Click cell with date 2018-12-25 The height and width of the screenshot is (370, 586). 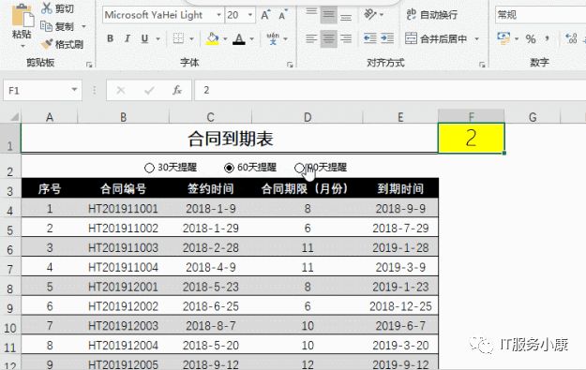400,306
